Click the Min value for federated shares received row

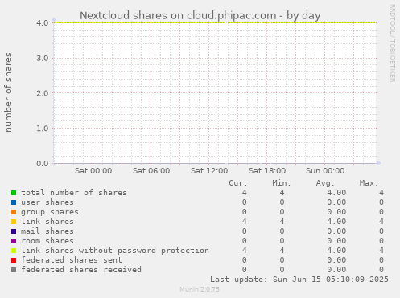[282, 270]
